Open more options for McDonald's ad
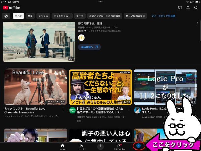 197,24
